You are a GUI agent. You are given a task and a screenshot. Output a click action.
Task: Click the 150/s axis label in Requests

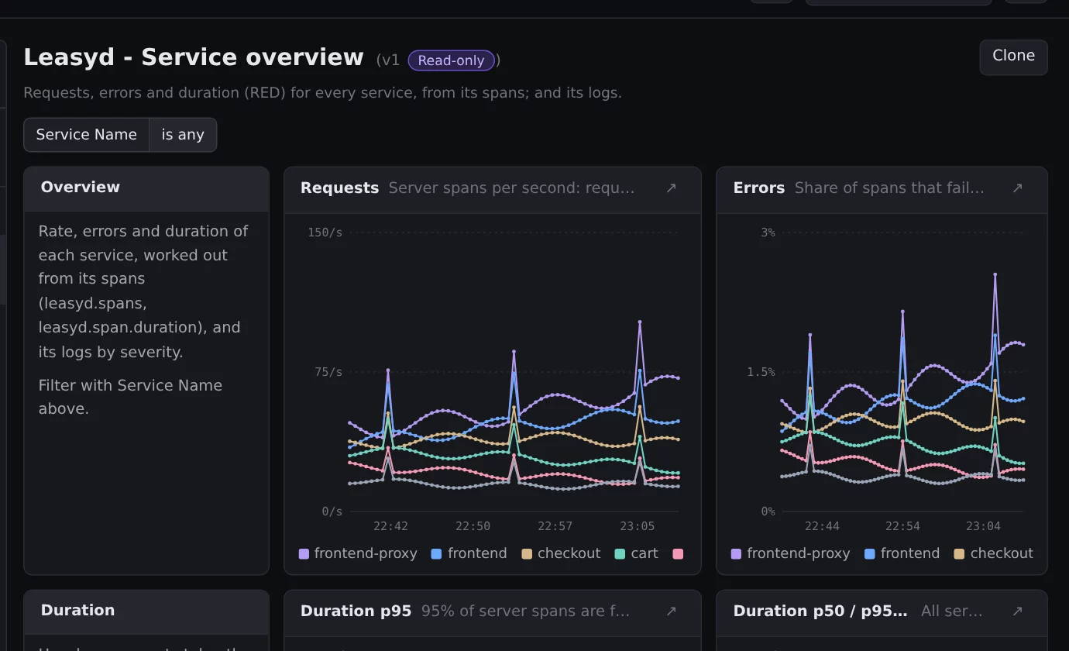point(325,232)
